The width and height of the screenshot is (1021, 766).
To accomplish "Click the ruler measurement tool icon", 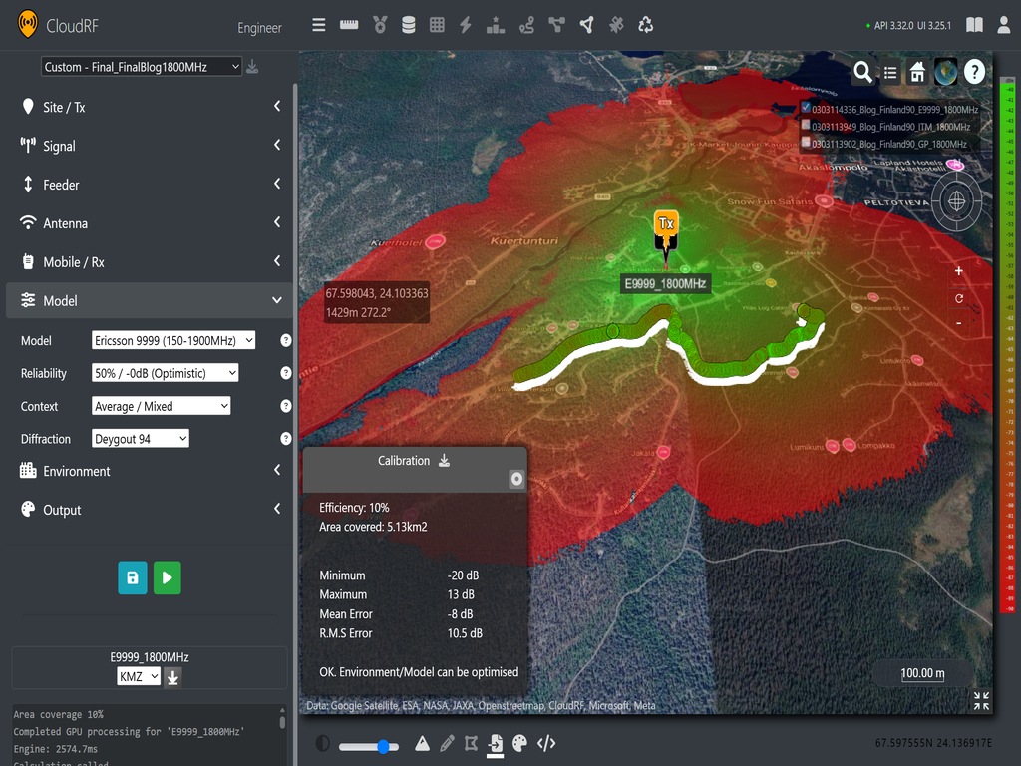I will coord(349,25).
